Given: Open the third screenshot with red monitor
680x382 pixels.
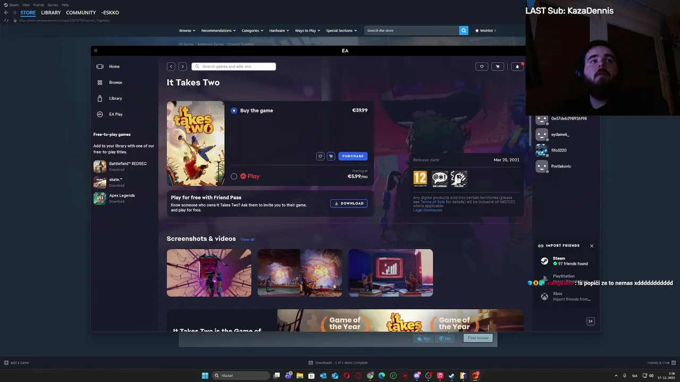Looking at the screenshot, I should [390, 273].
